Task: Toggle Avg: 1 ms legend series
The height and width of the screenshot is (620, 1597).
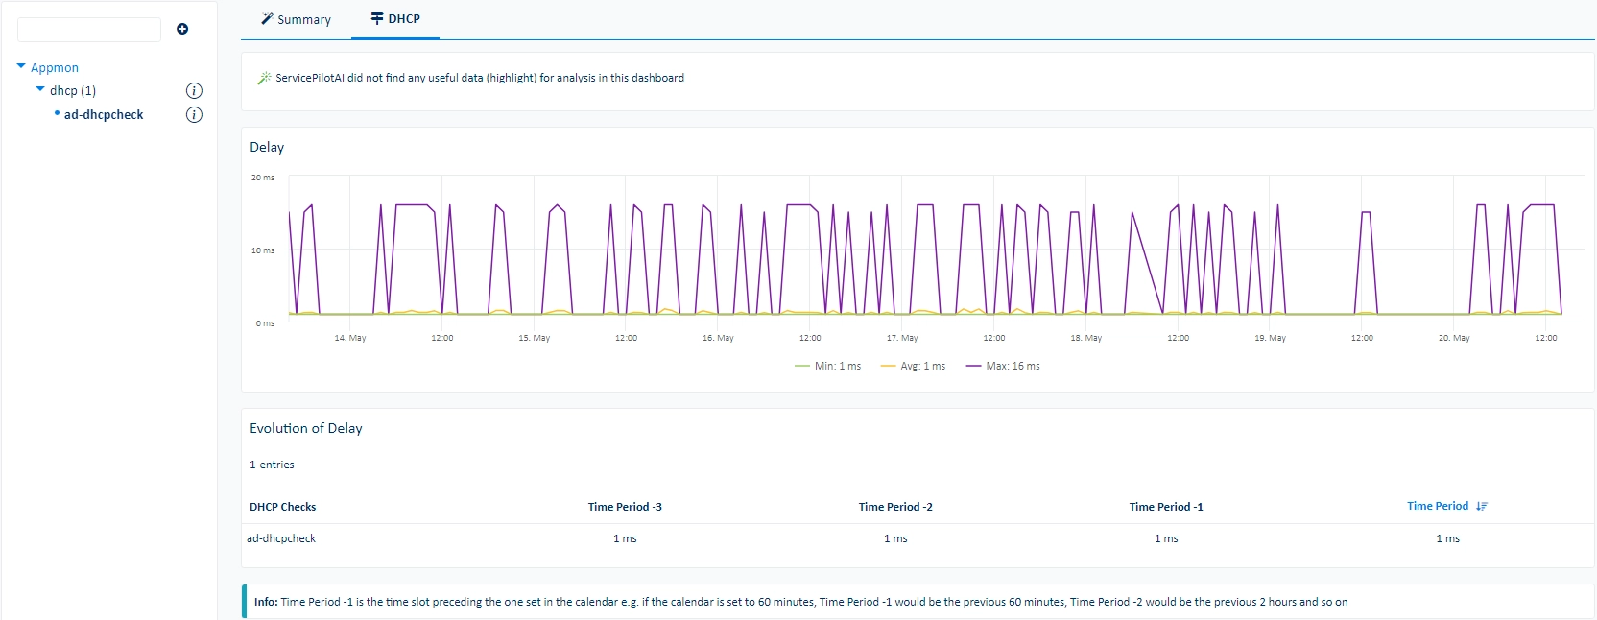Action: (x=913, y=366)
